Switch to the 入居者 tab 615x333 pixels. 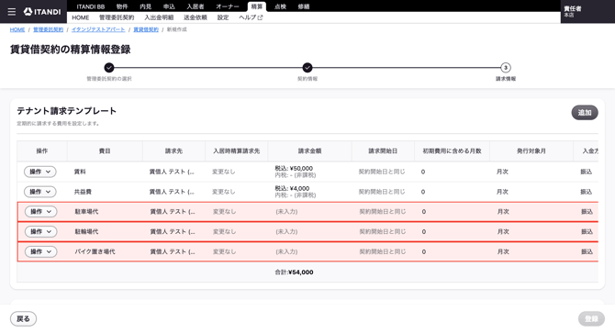point(196,6)
